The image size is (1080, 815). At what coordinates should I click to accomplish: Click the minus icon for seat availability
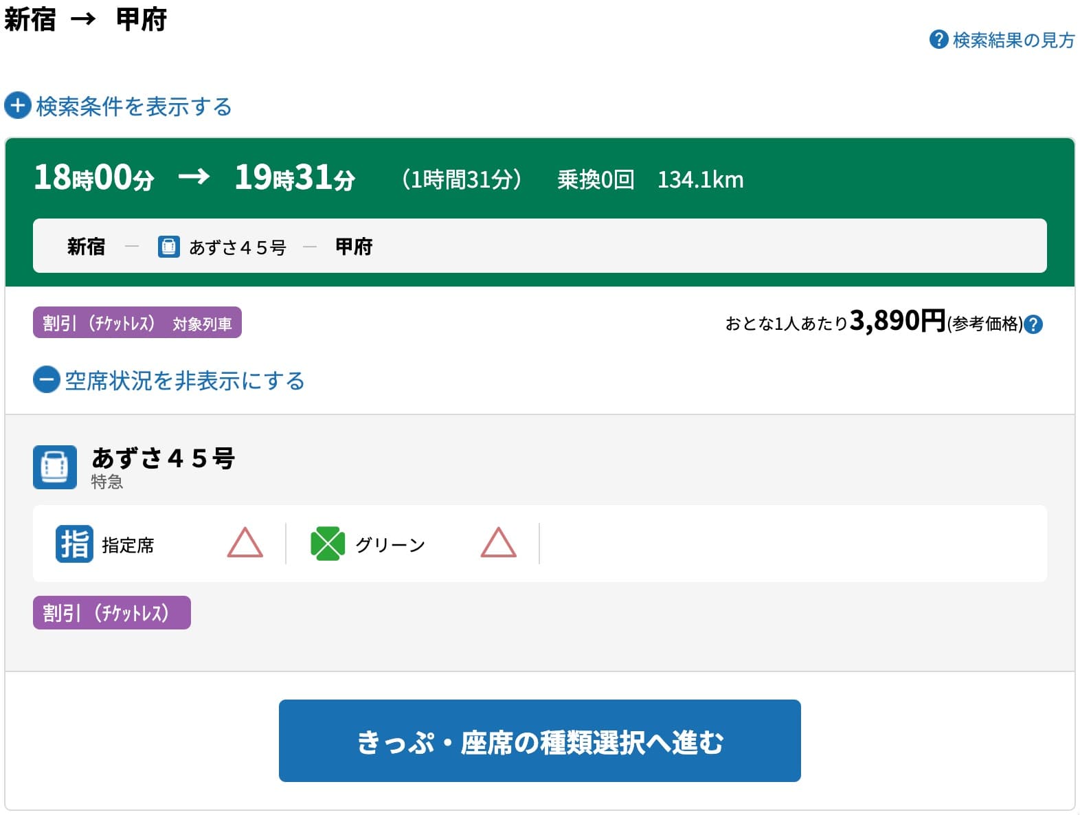[x=47, y=380]
